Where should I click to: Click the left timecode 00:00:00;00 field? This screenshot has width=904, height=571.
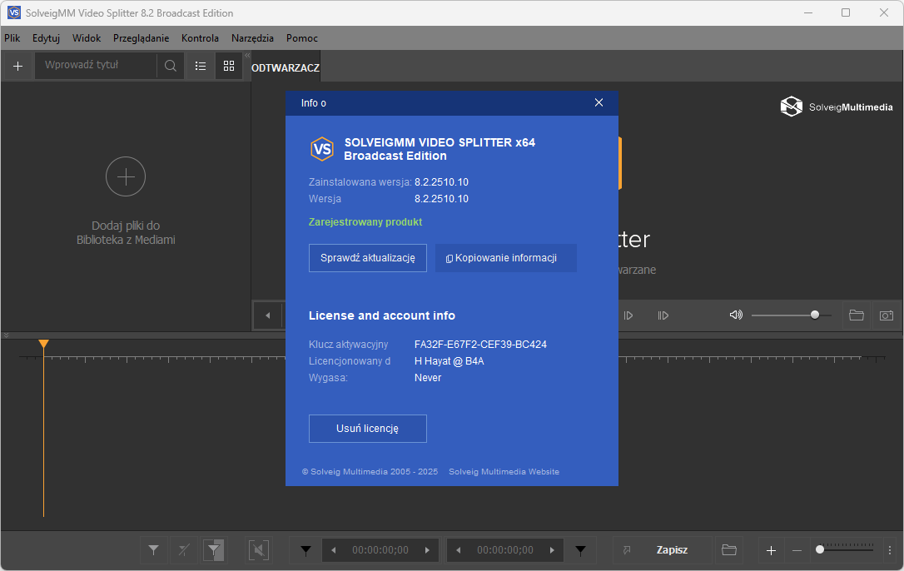380,550
